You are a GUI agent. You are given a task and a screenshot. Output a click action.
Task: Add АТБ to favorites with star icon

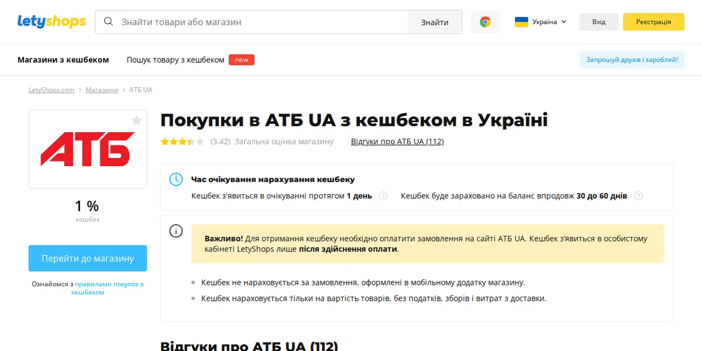coord(136,121)
